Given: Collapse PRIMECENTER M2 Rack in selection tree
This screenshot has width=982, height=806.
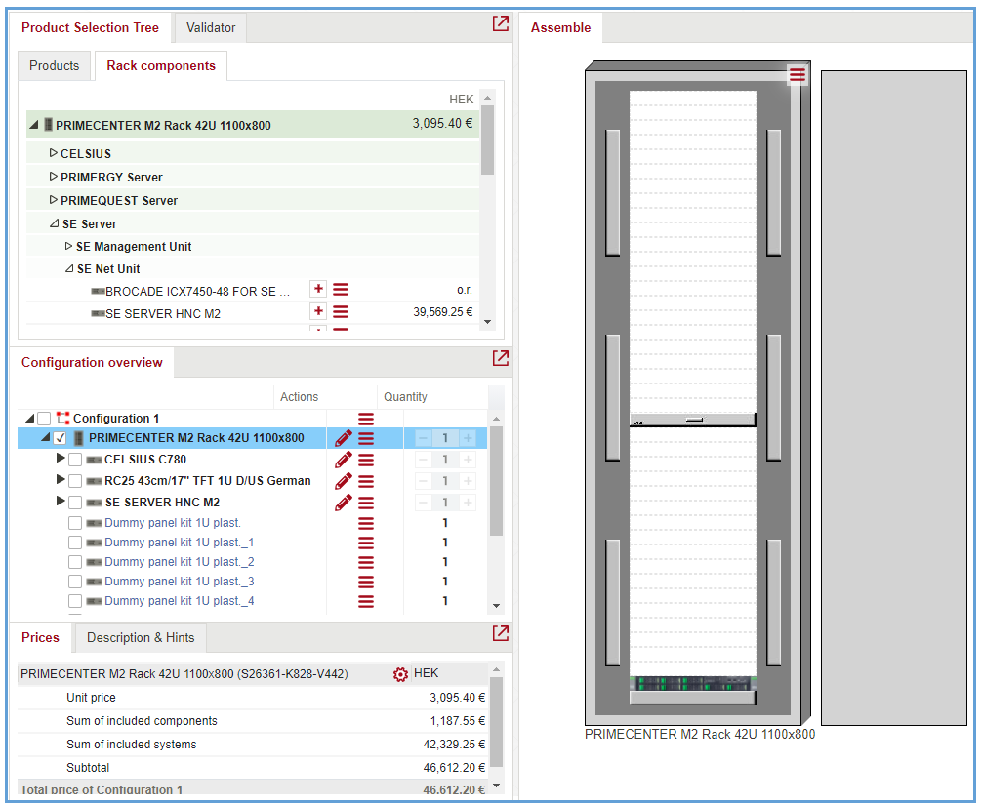Looking at the screenshot, I should [x=34, y=125].
